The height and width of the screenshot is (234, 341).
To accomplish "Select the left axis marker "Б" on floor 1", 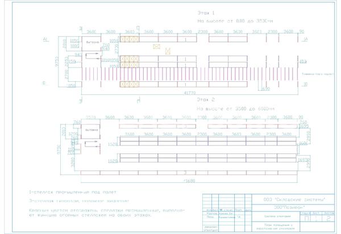I will click(x=44, y=83).
